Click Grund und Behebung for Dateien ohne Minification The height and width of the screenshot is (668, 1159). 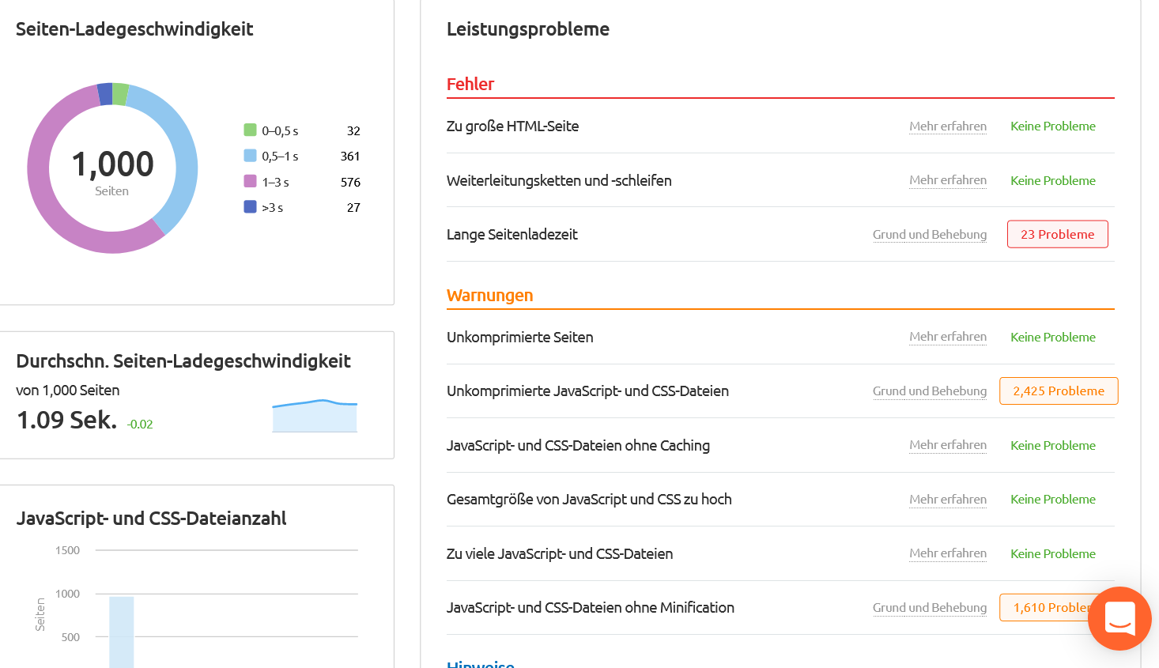coord(930,607)
